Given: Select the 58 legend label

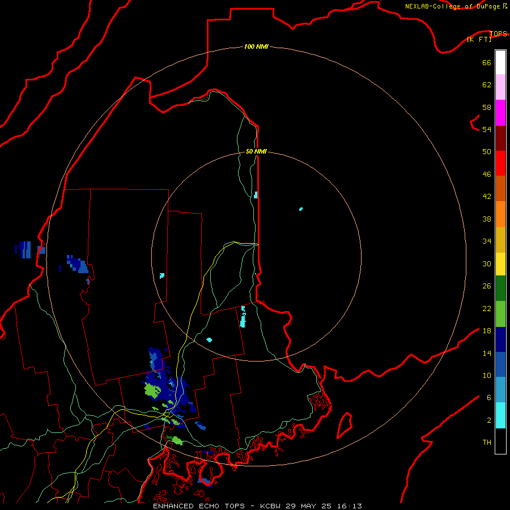Looking at the screenshot, I should coord(487,107).
